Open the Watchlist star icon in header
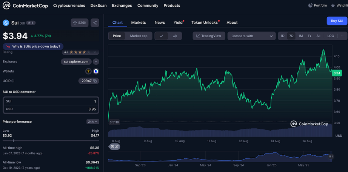348x172 pixels. click(x=333, y=6)
